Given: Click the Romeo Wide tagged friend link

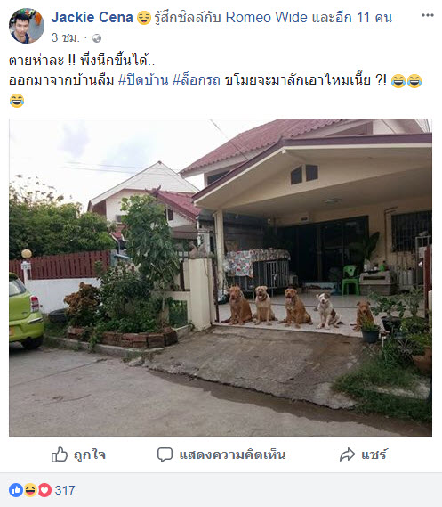Looking at the screenshot, I should [266, 18].
